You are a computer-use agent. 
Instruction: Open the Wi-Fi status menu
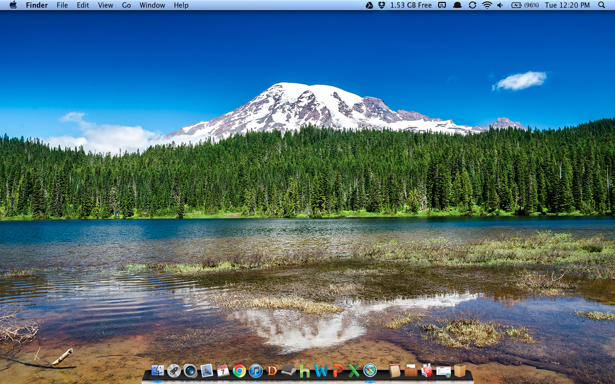click(487, 5)
